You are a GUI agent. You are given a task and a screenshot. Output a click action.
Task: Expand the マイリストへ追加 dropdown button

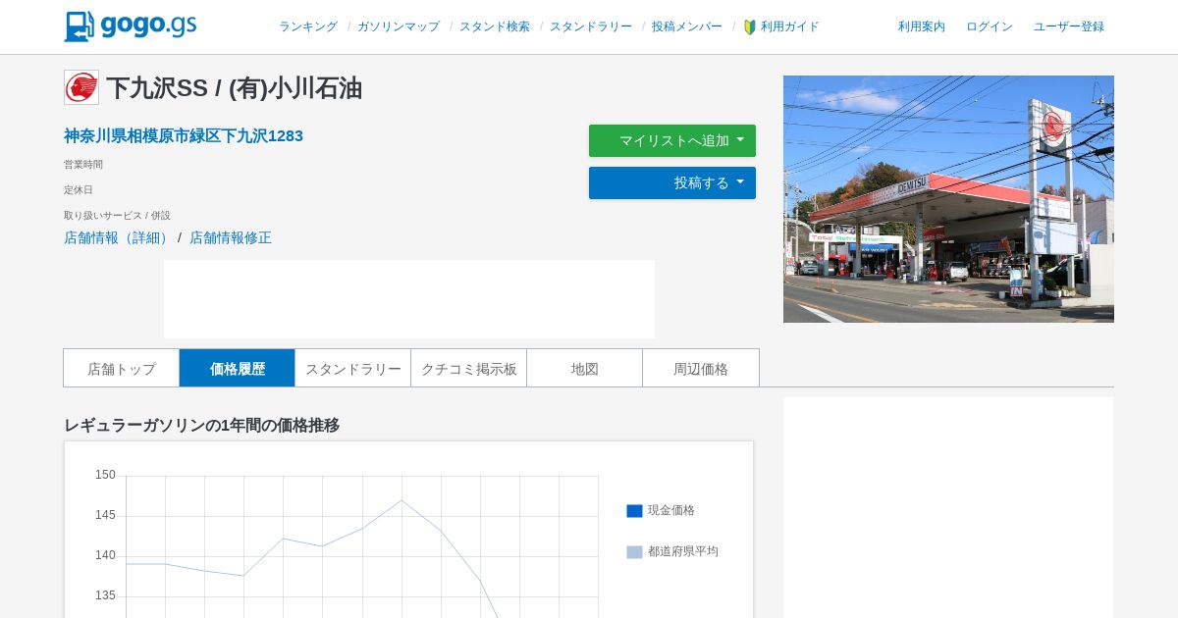tap(672, 140)
